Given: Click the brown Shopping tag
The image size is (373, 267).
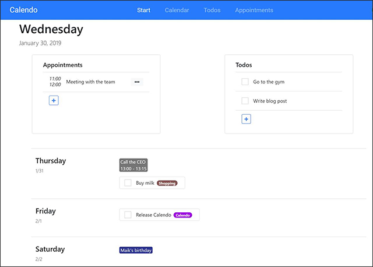Looking at the screenshot, I should pyautogui.click(x=167, y=183).
